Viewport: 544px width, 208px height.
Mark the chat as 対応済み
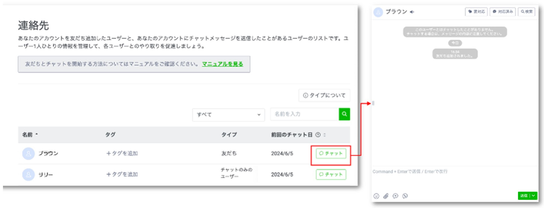[503, 12]
